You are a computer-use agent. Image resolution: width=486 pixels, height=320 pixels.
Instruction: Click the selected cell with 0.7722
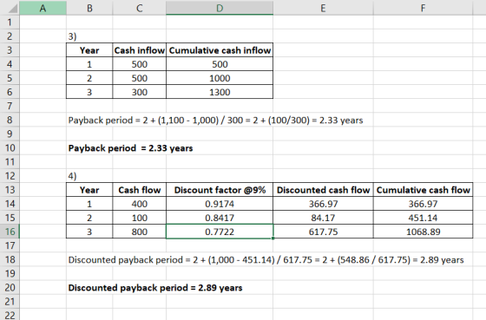(x=220, y=232)
